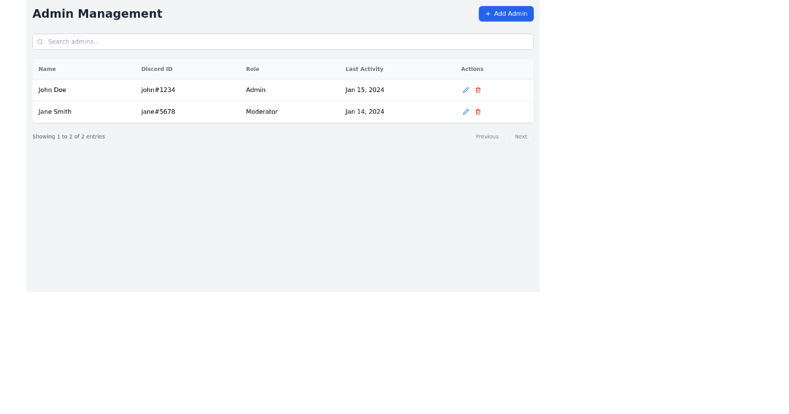Sort the table by Role
This screenshot has width=789, height=414.
click(x=252, y=69)
